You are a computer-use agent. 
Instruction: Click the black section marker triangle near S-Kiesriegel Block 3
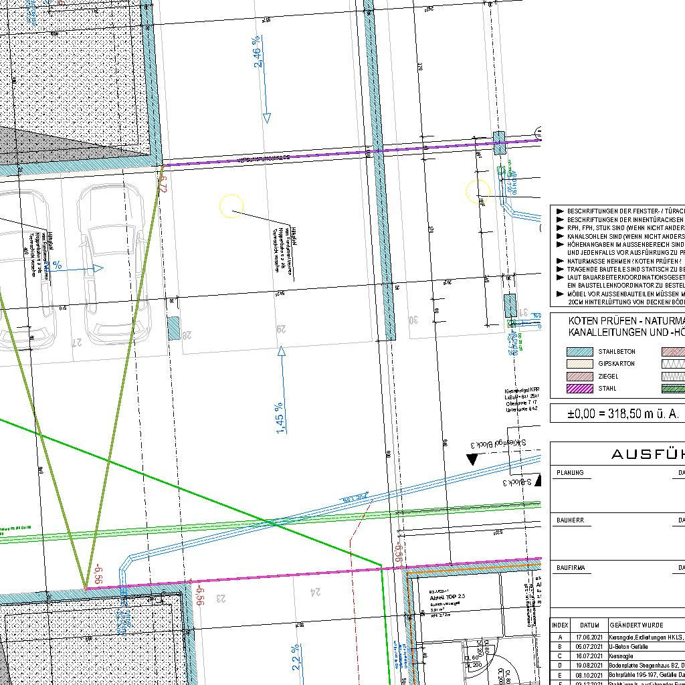(472, 459)
